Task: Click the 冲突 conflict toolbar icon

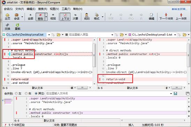Action: [111, 17]
